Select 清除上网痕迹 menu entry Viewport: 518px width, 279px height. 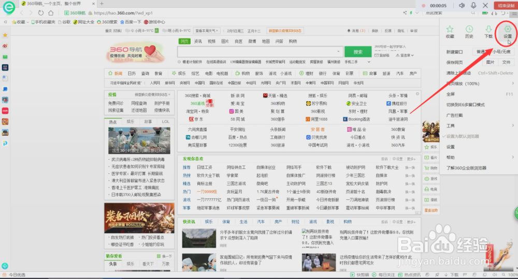(x=458, y=73)
